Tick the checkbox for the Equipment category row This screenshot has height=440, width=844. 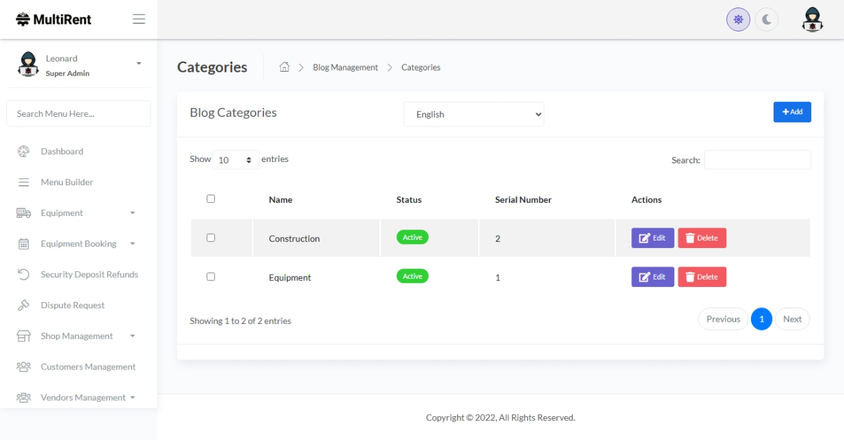pos(211,277)
